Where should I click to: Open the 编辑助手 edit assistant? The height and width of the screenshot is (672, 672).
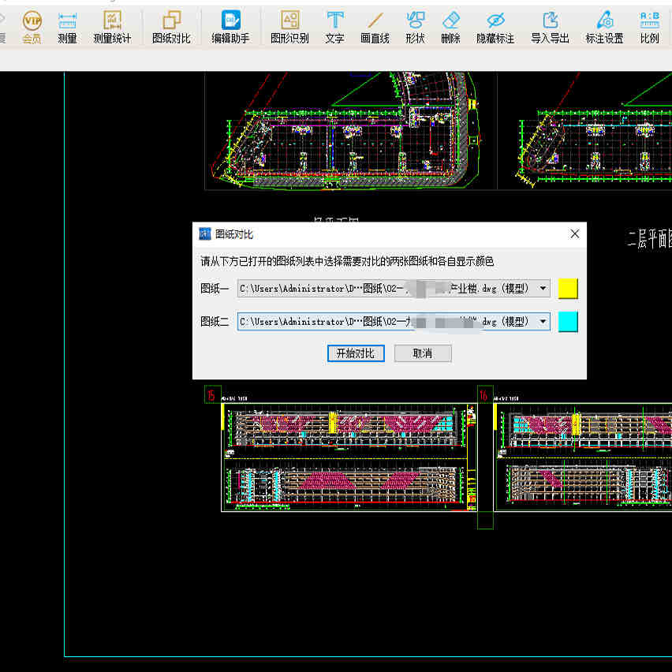pos(230,28)
